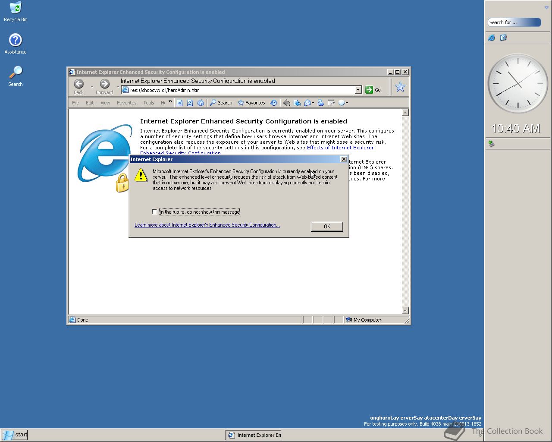Click the Start button
This screenshot has width=552, height=442.
(14, 435)
